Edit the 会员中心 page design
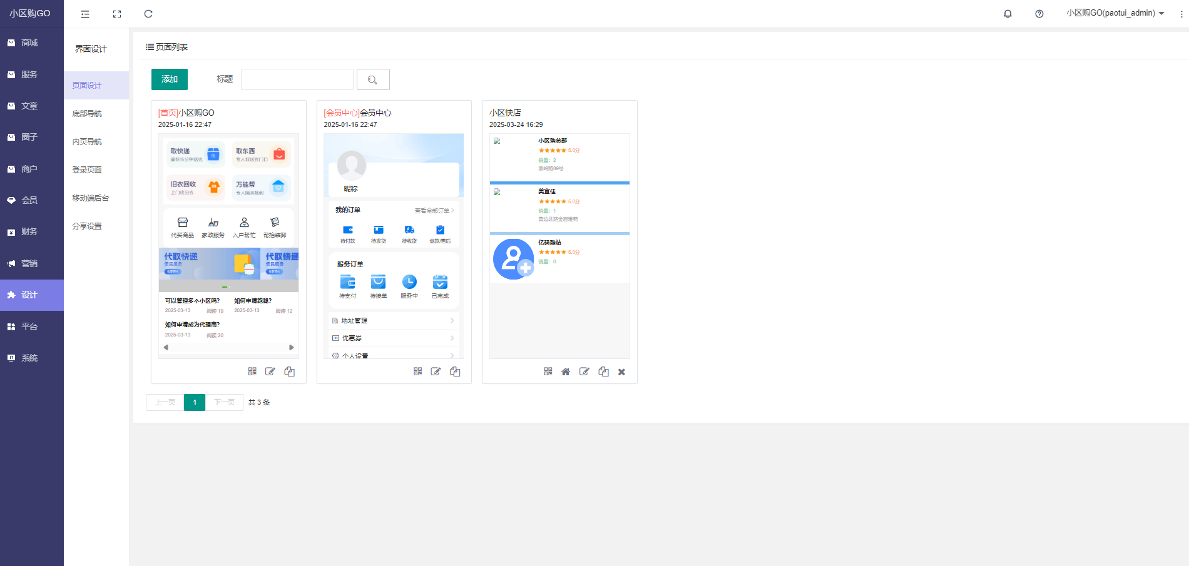The image size is (1189, 566). click(436, 371)
